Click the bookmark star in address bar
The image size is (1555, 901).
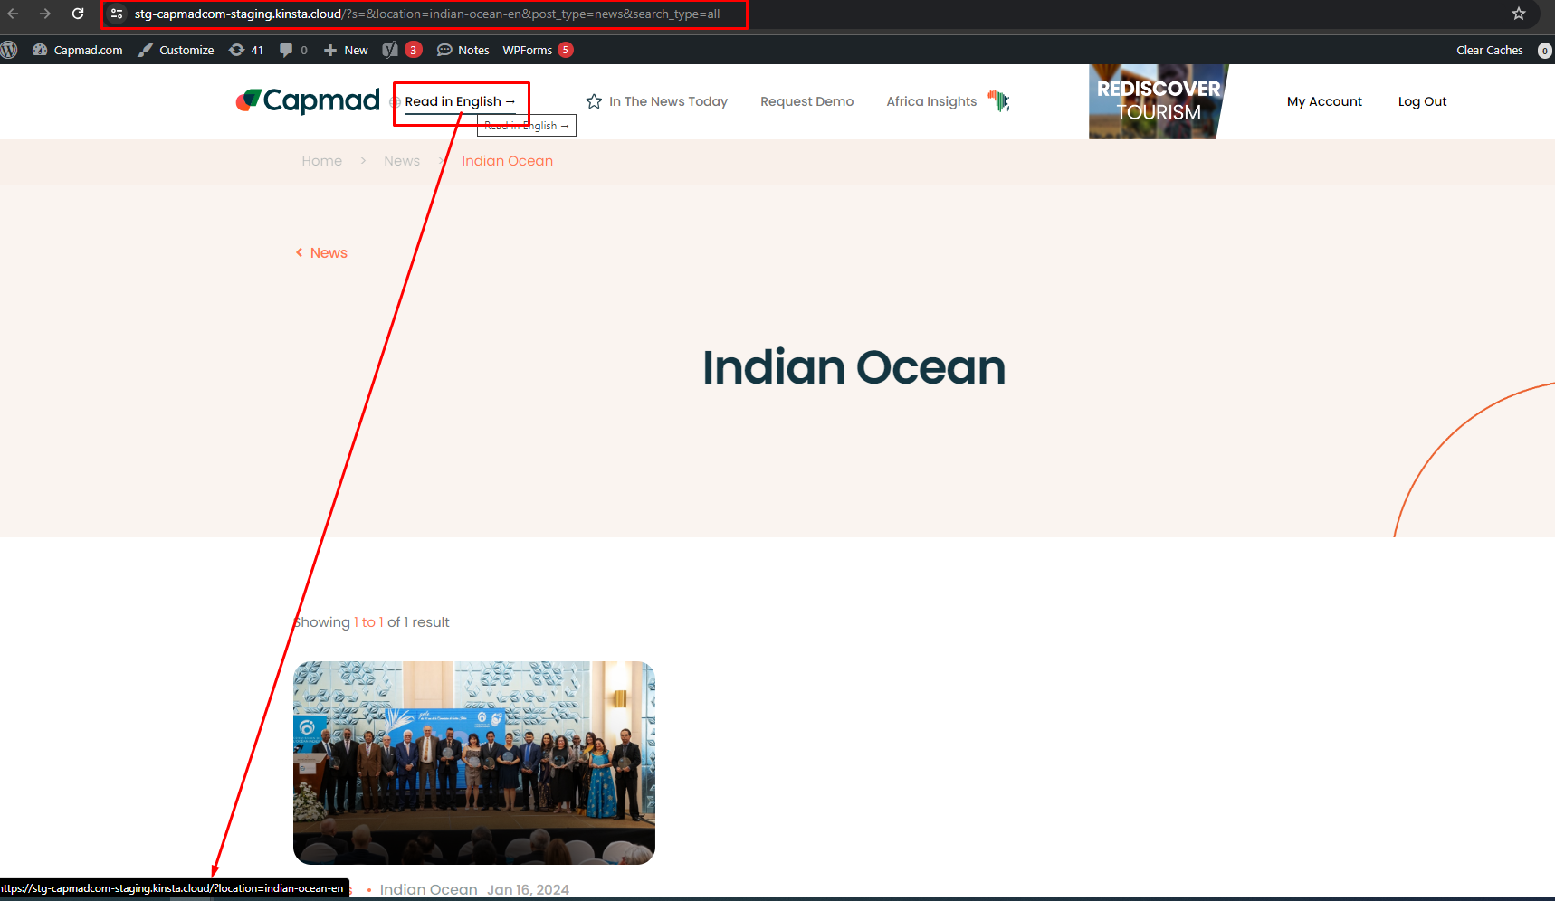click(x=1519, y=14)
